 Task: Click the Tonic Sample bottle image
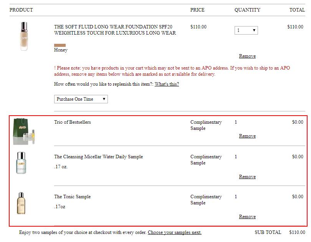point(22,203)
